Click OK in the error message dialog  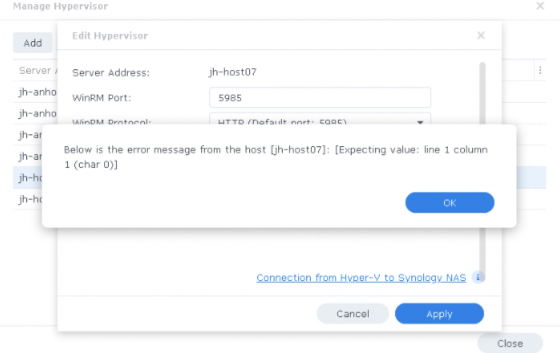tap(449, 203)
